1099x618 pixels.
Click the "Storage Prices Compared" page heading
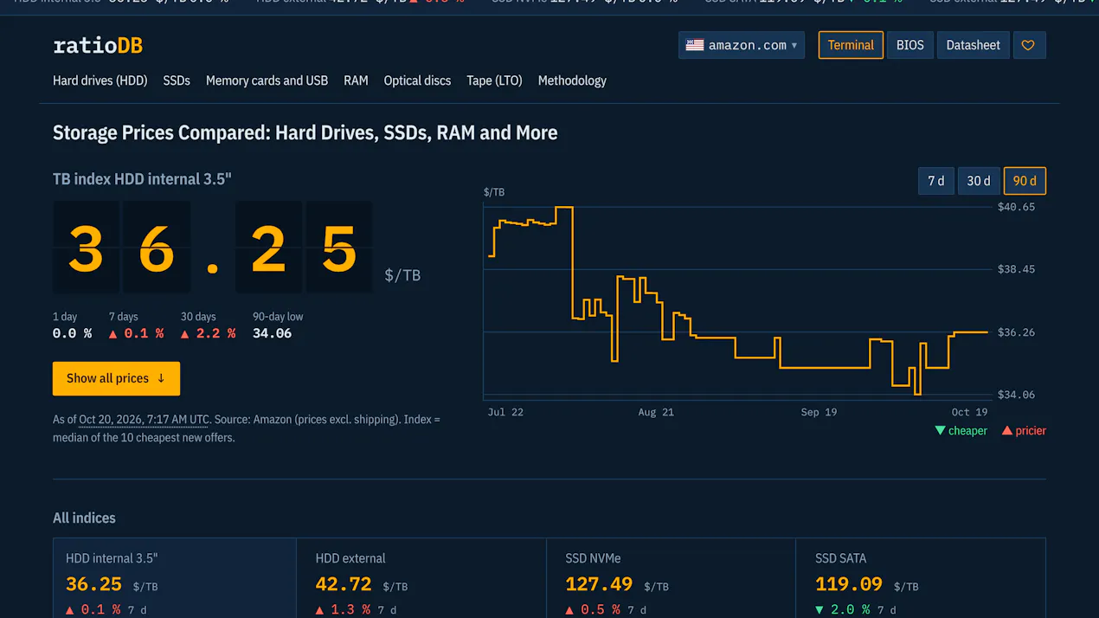coord(305,132)
